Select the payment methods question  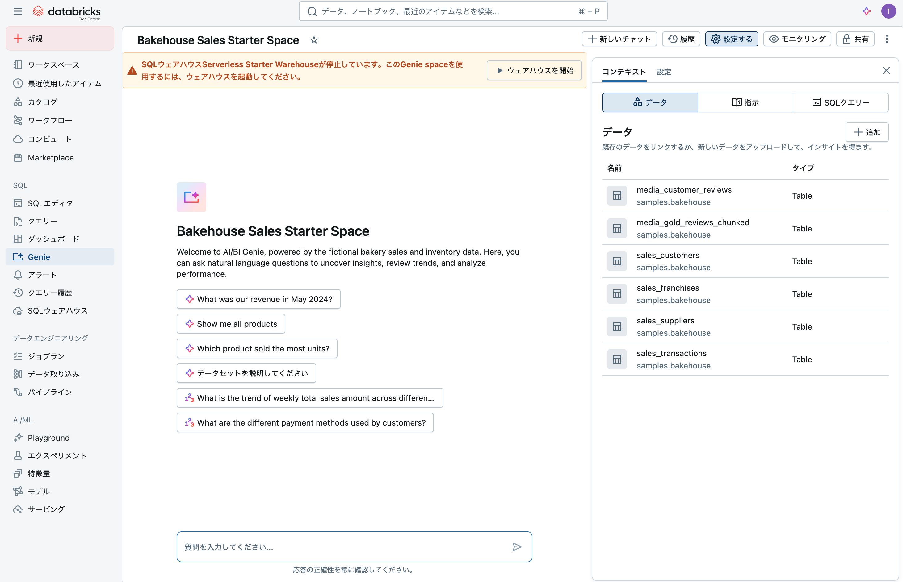(305, 422)
